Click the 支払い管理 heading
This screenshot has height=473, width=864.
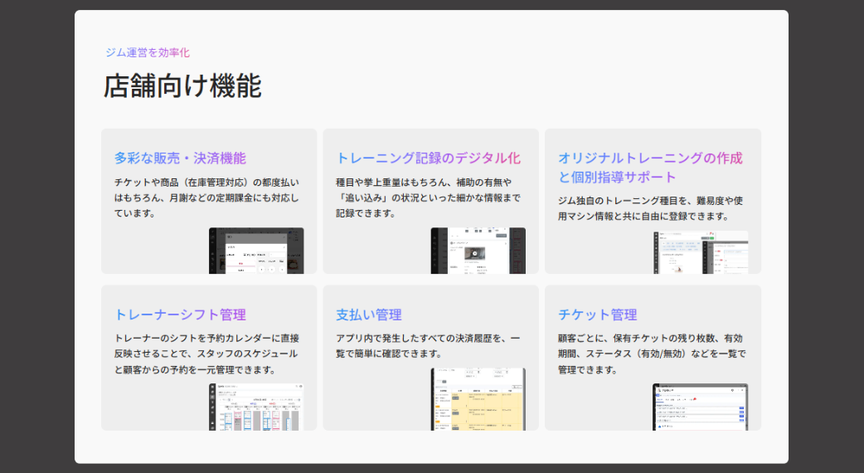pos(369,315)
